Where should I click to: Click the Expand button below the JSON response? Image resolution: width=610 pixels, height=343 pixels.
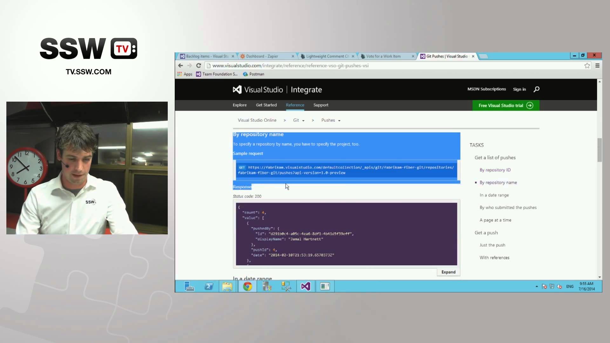(x=448, y=272)
